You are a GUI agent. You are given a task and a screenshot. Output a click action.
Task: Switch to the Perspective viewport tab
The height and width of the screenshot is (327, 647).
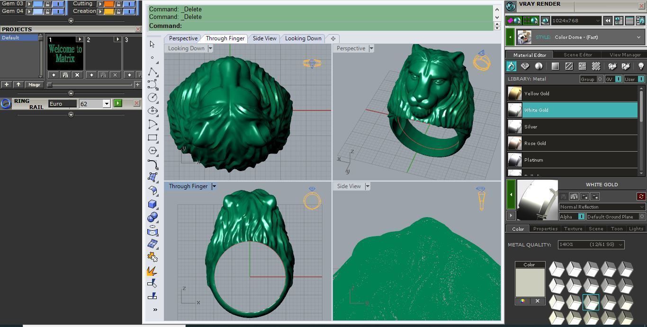183,38
